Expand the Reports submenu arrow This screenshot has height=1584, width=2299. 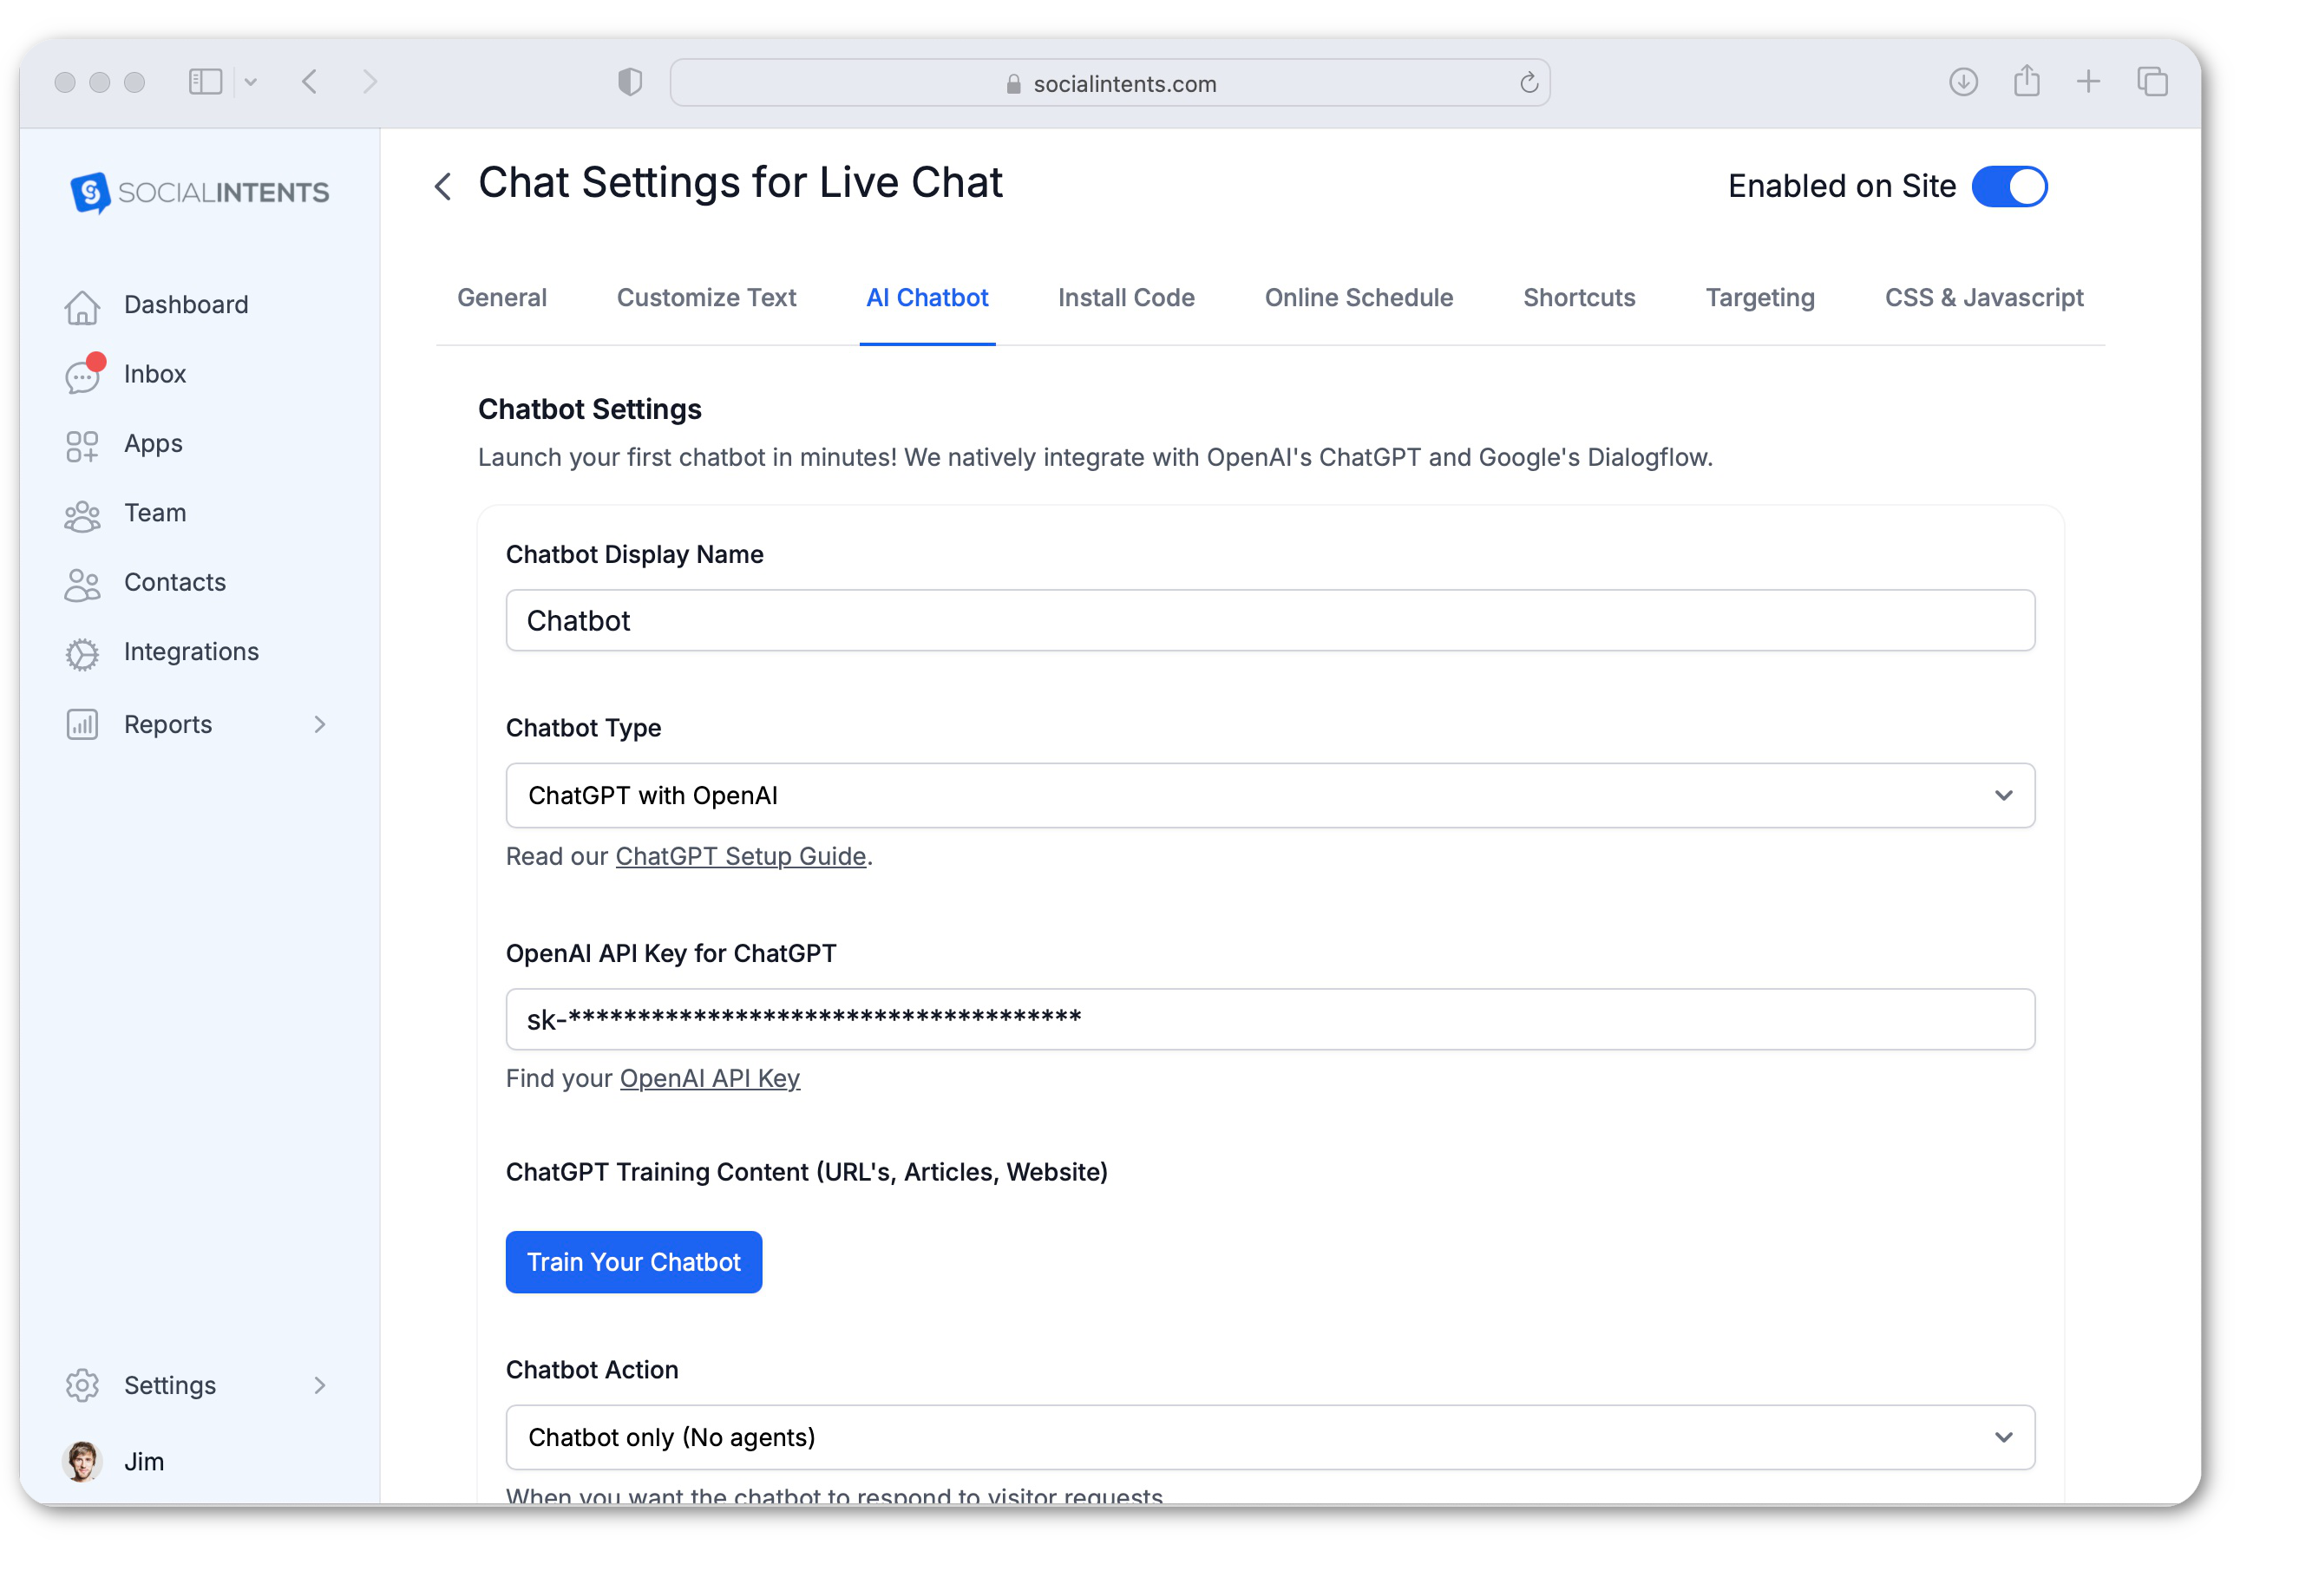coord(324,723)
